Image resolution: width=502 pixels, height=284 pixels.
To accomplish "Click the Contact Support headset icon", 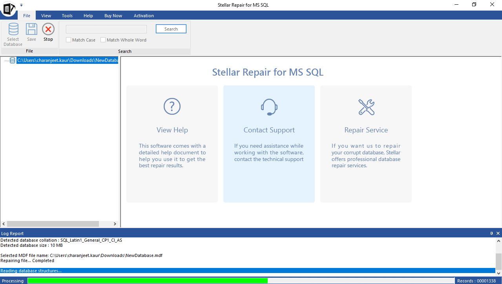I will pos(269,107).
